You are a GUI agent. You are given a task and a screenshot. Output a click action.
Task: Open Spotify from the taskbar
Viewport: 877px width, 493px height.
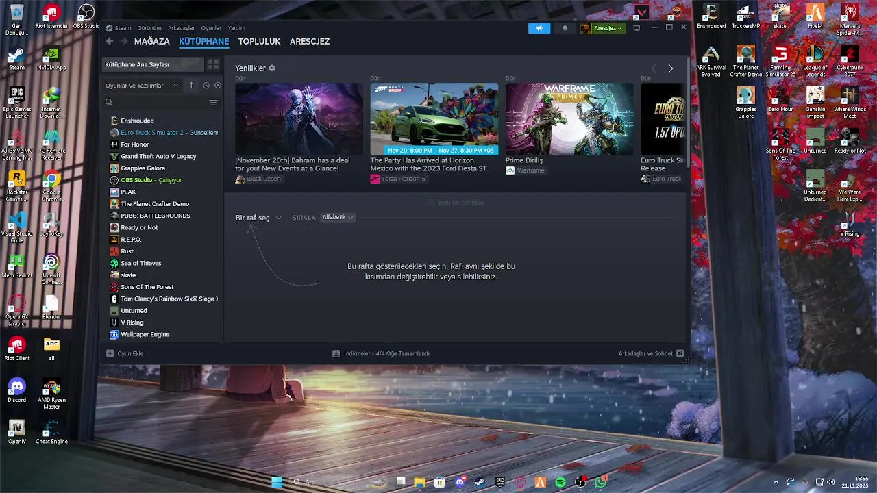560,482
